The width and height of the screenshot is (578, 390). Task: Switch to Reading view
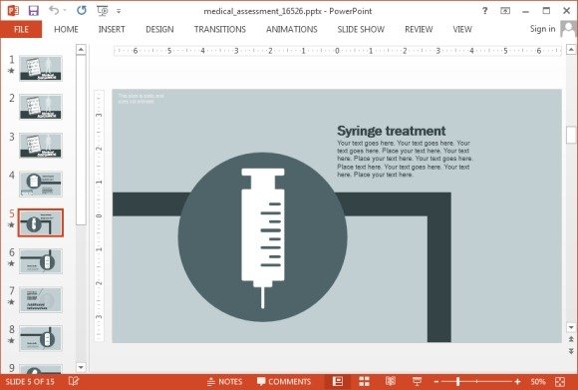[x=391, y=381]
